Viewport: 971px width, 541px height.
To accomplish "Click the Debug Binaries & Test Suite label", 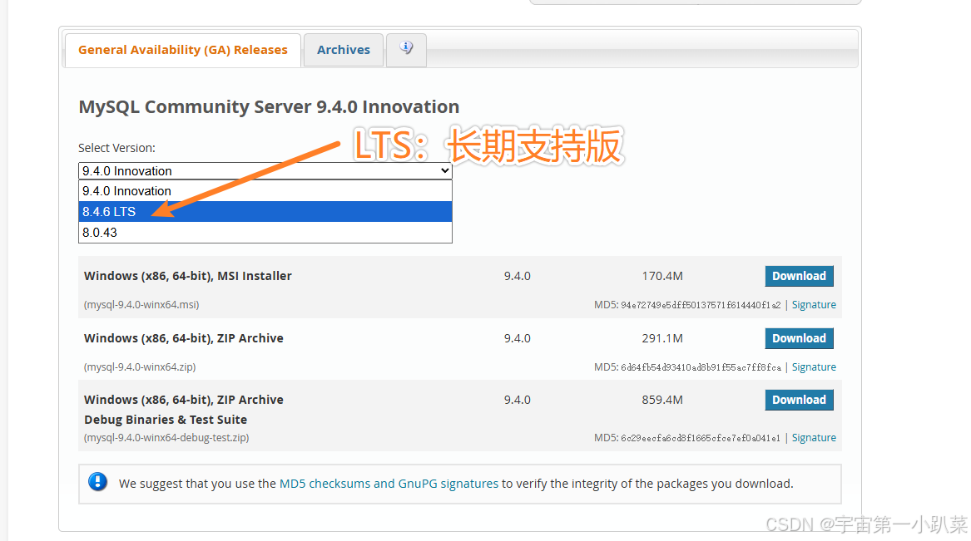I will click(x=166, y=420).
